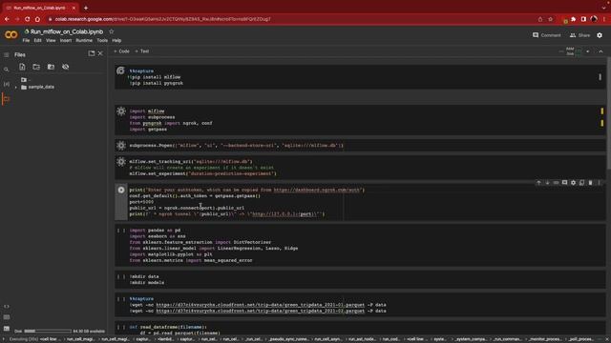Image resolution: width=611 pixels, height=343 pixels.
Task: Expand the sample_data folder arrow
Action: point(16,87)
